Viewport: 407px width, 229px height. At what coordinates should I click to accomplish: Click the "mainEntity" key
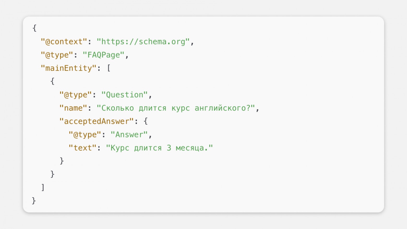click(x=69, y=68)
